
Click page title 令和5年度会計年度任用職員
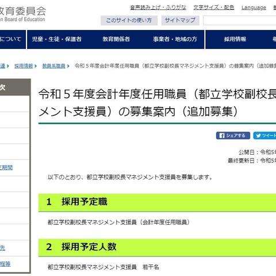pyautogui.click(x=157, y=103)
